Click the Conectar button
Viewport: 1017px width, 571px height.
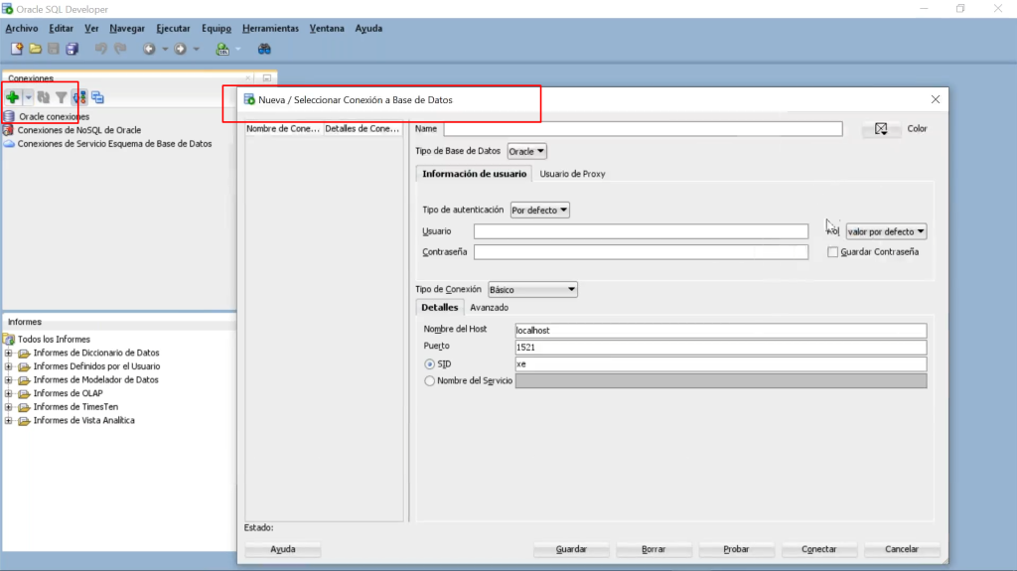click(x=819, y=549)
